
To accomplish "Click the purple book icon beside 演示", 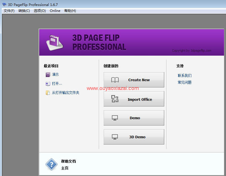I will point(48,75).
